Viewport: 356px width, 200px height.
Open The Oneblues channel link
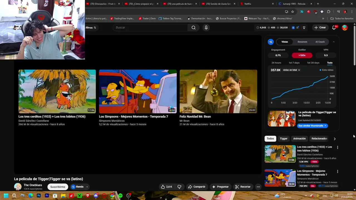tap(33, 185)
